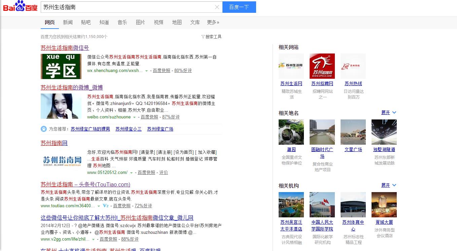Image resolution: width=457 pixels, height=251 pixels.
Task: Click the 中国人民大学国际学院 photo thumbnail
Action: 322,205
